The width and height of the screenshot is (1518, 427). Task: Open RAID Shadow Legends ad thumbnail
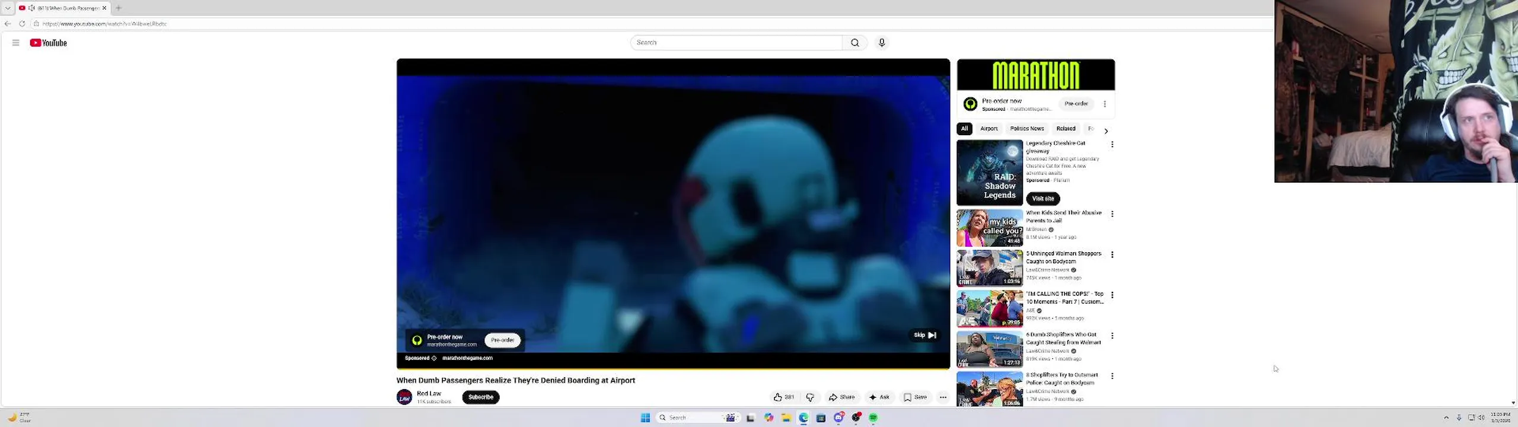[x=990, y=173]
